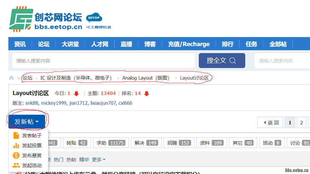Click the 发起投票 bar chart icon
The height and width of the screenshot is (174, 310).
(16, 146)
